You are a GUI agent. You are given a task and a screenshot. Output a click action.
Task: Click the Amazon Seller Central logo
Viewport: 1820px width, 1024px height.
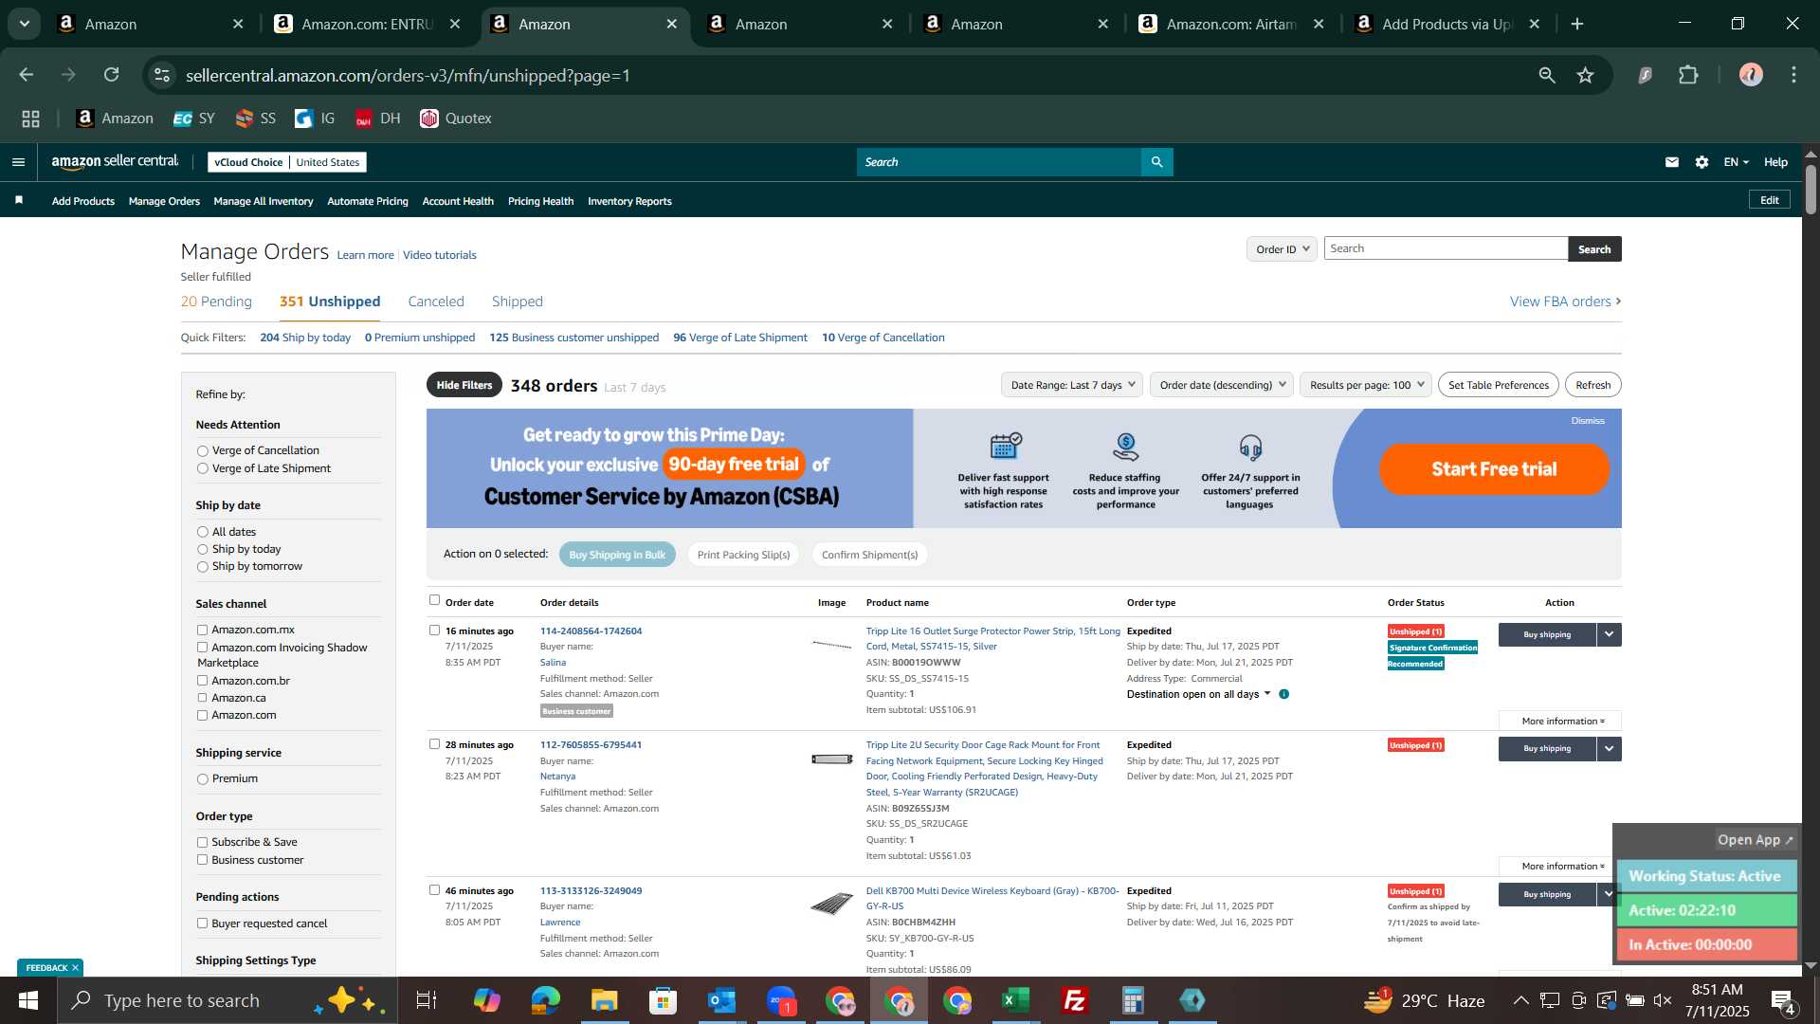115,162
